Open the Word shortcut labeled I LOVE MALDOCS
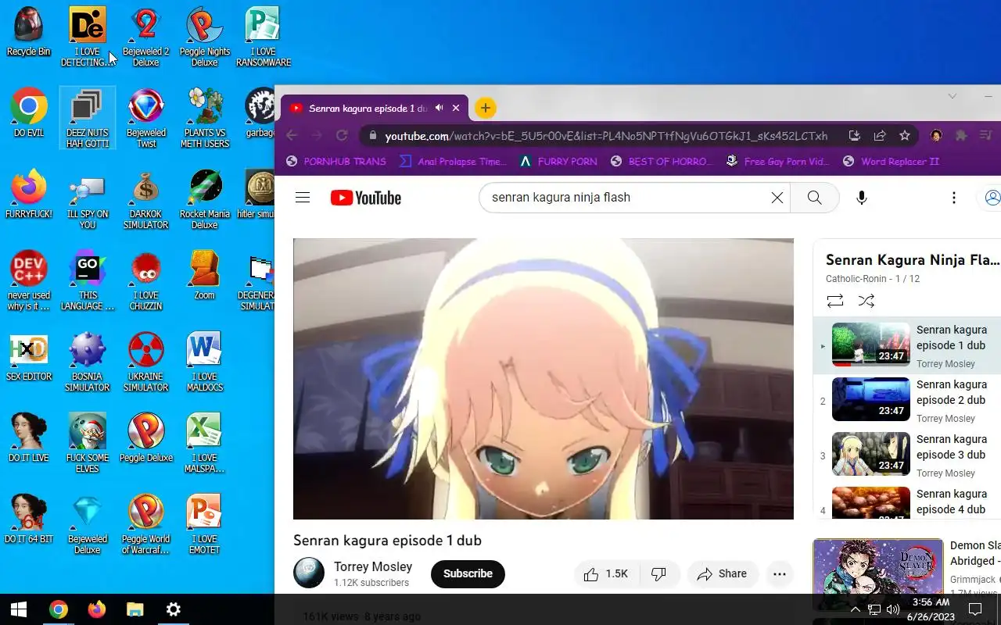This screenshot has height=625, width=1001. [x=205, y=362]
